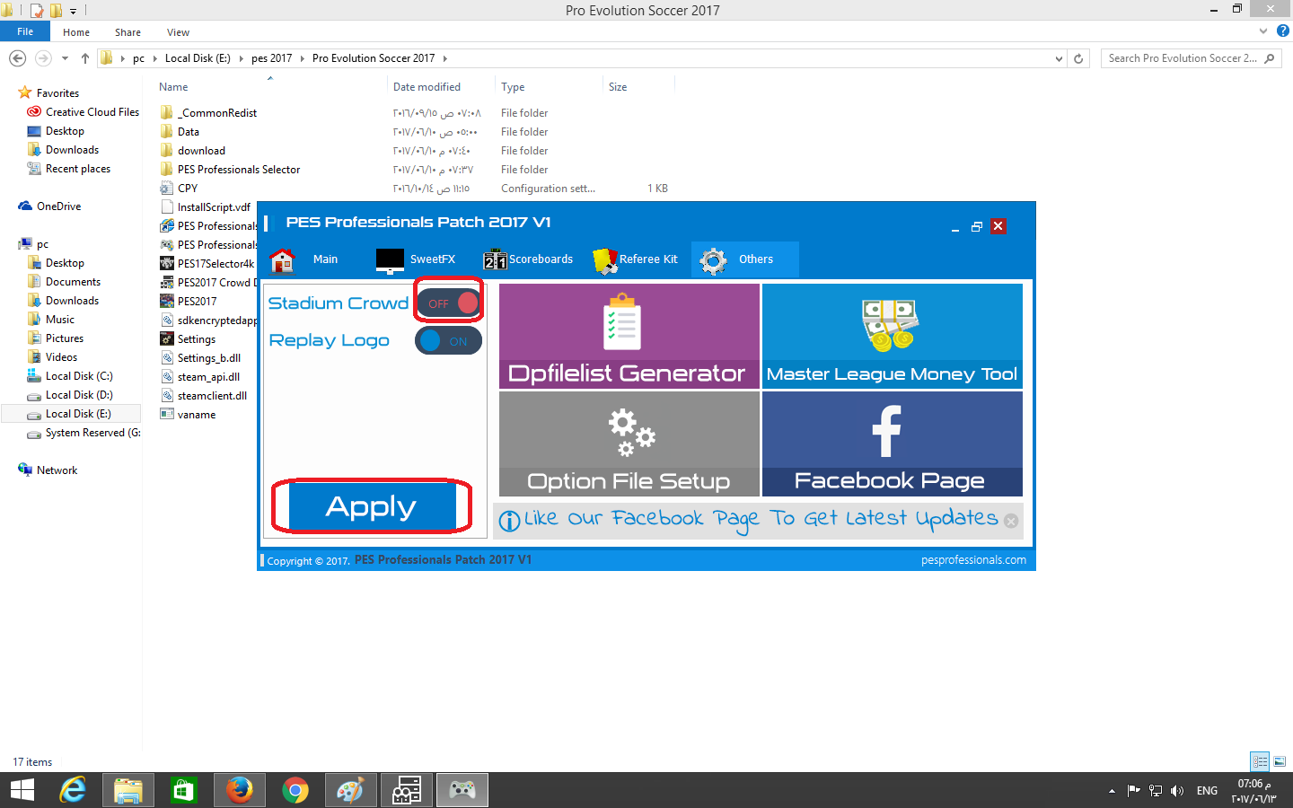Select the PES2017 executable file

197,302
